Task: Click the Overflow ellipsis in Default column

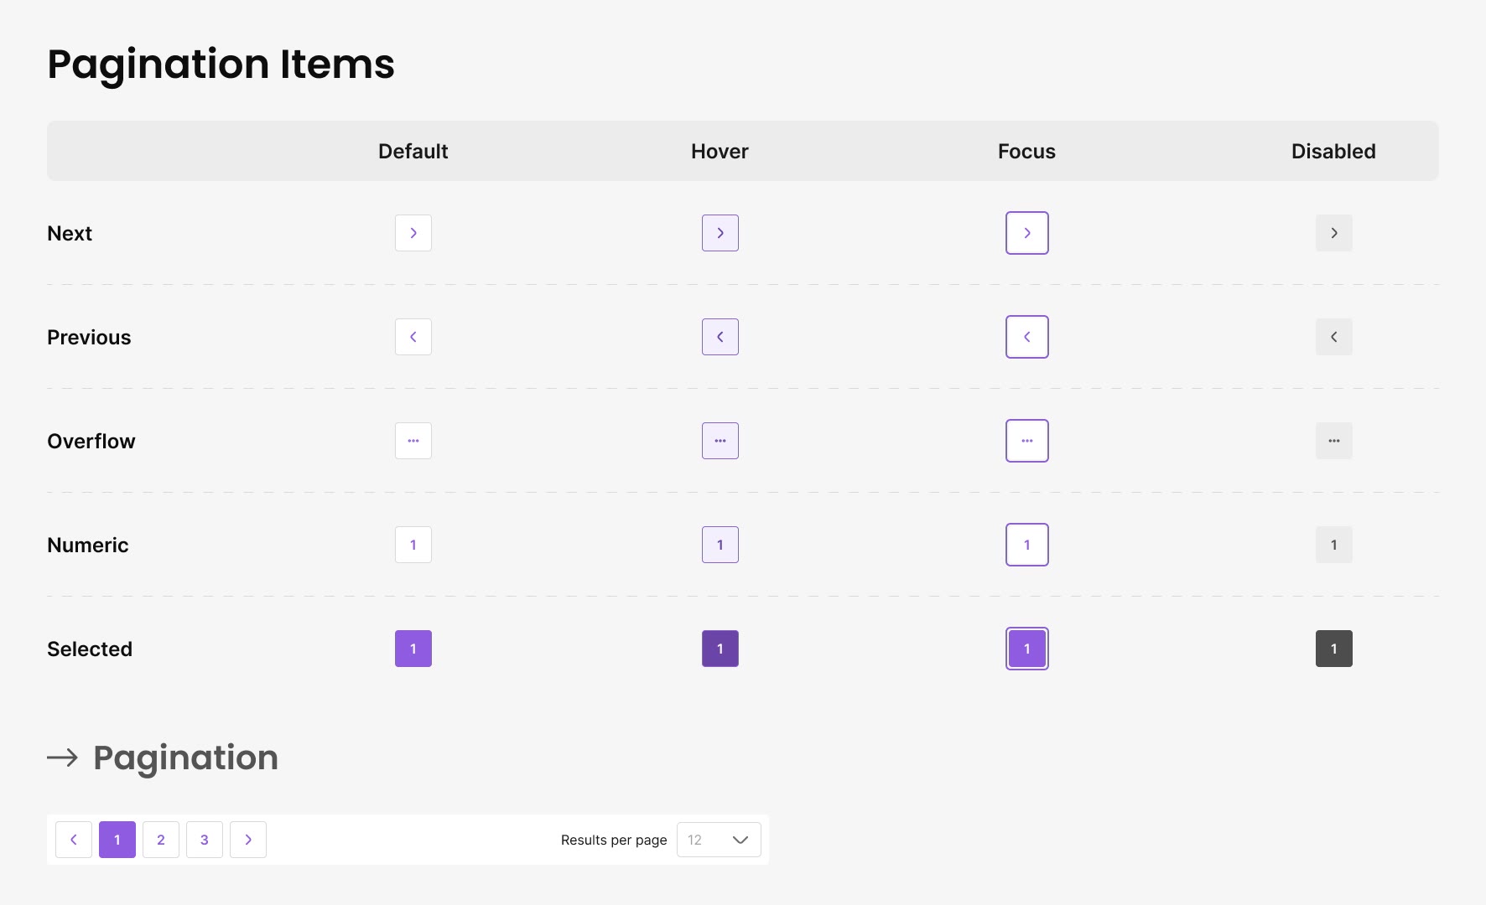Action: [413, 441]
